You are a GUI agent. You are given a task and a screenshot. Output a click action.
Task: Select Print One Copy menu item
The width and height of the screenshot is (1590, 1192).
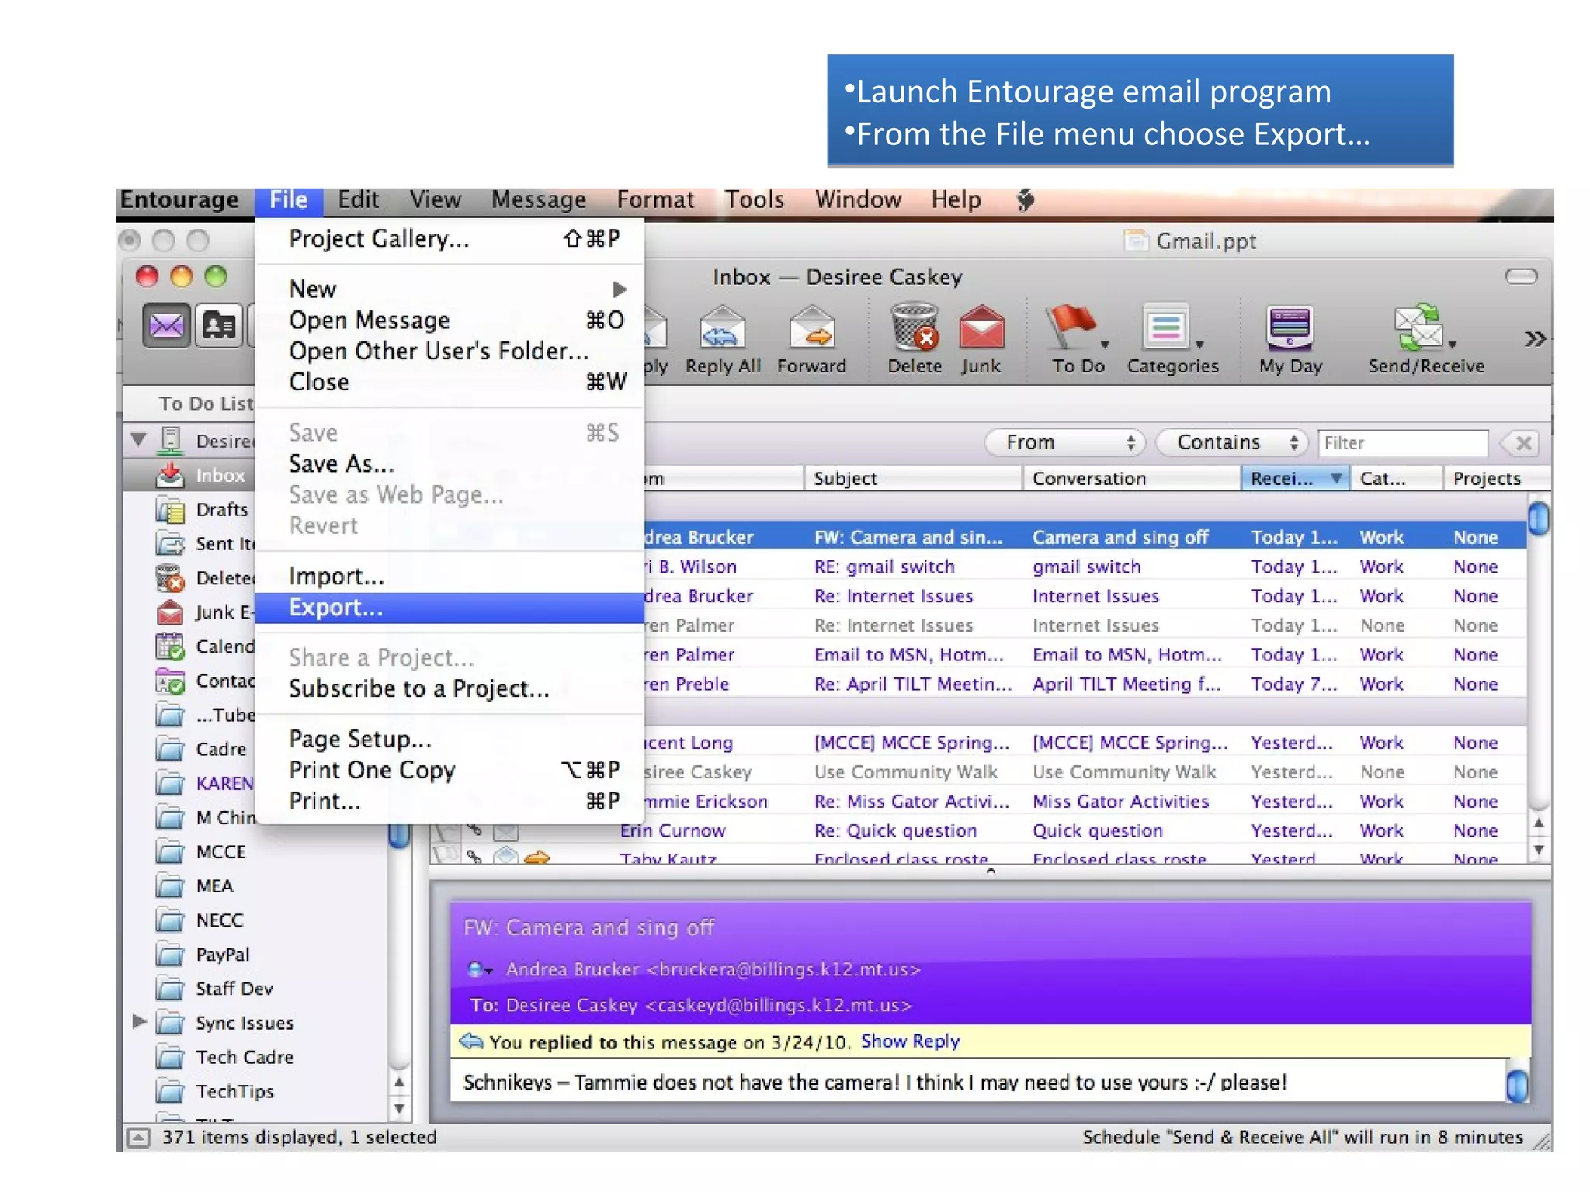pyautogui.click(x=450, y=770)
